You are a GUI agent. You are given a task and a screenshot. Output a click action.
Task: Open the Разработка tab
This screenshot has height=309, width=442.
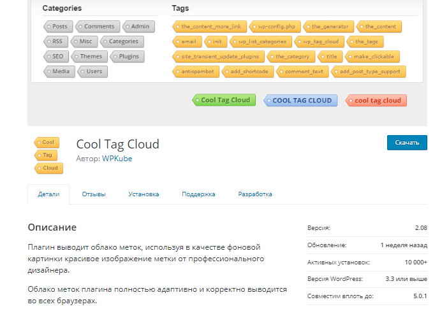255,194
